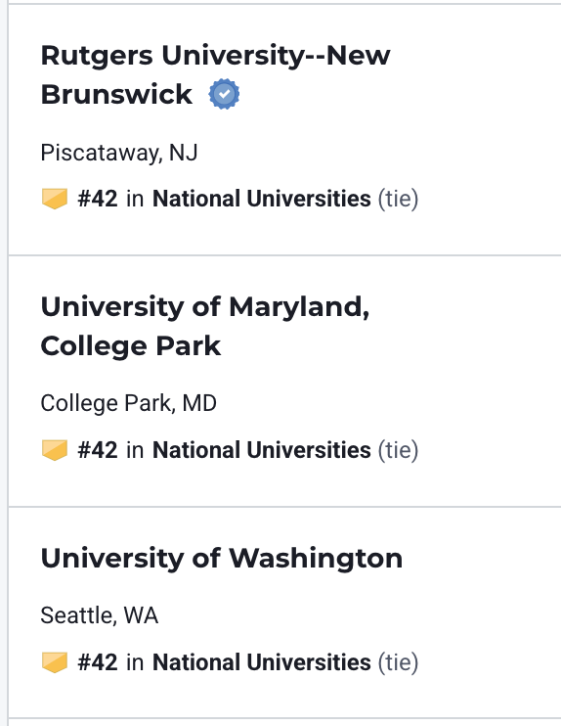Click the Seattle, WA location text
Image resolution: width=561 pixels, height=726 pixels.
pyautogui.click(x=100, y=615)
